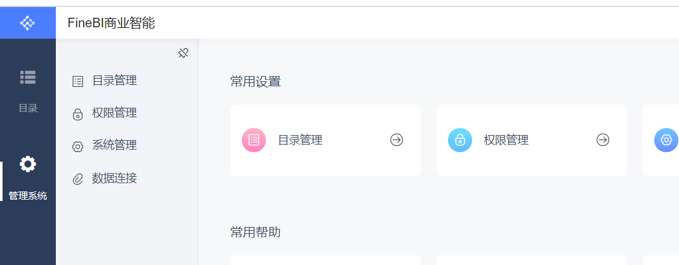This screenshot has height=265, width=679.
Task: Click the 管理系统 label in the navigation bar
Action: coord(28,196)
